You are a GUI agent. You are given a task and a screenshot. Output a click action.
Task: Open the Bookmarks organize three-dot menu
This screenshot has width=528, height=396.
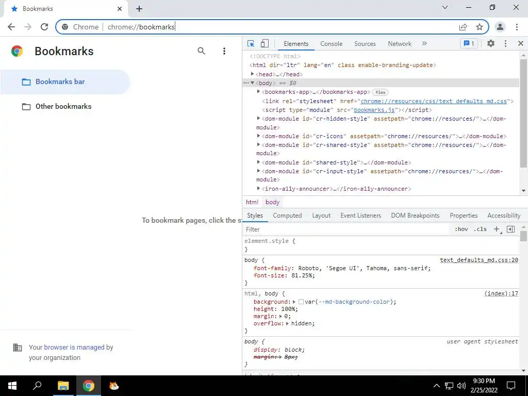224,51
